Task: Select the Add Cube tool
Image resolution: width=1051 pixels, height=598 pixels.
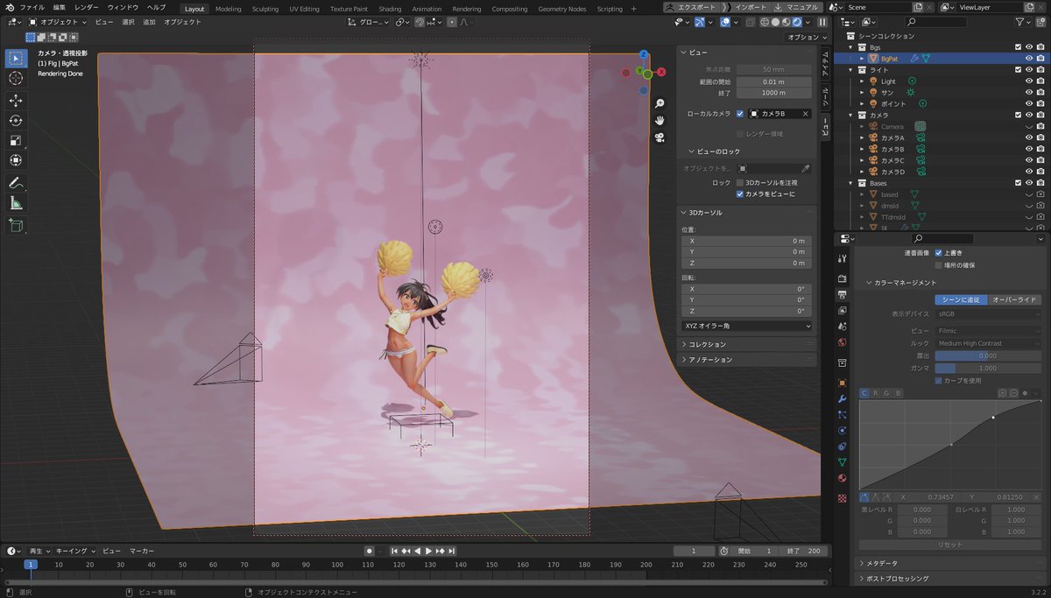Action: pyautogui.click(x=16, y=225)
